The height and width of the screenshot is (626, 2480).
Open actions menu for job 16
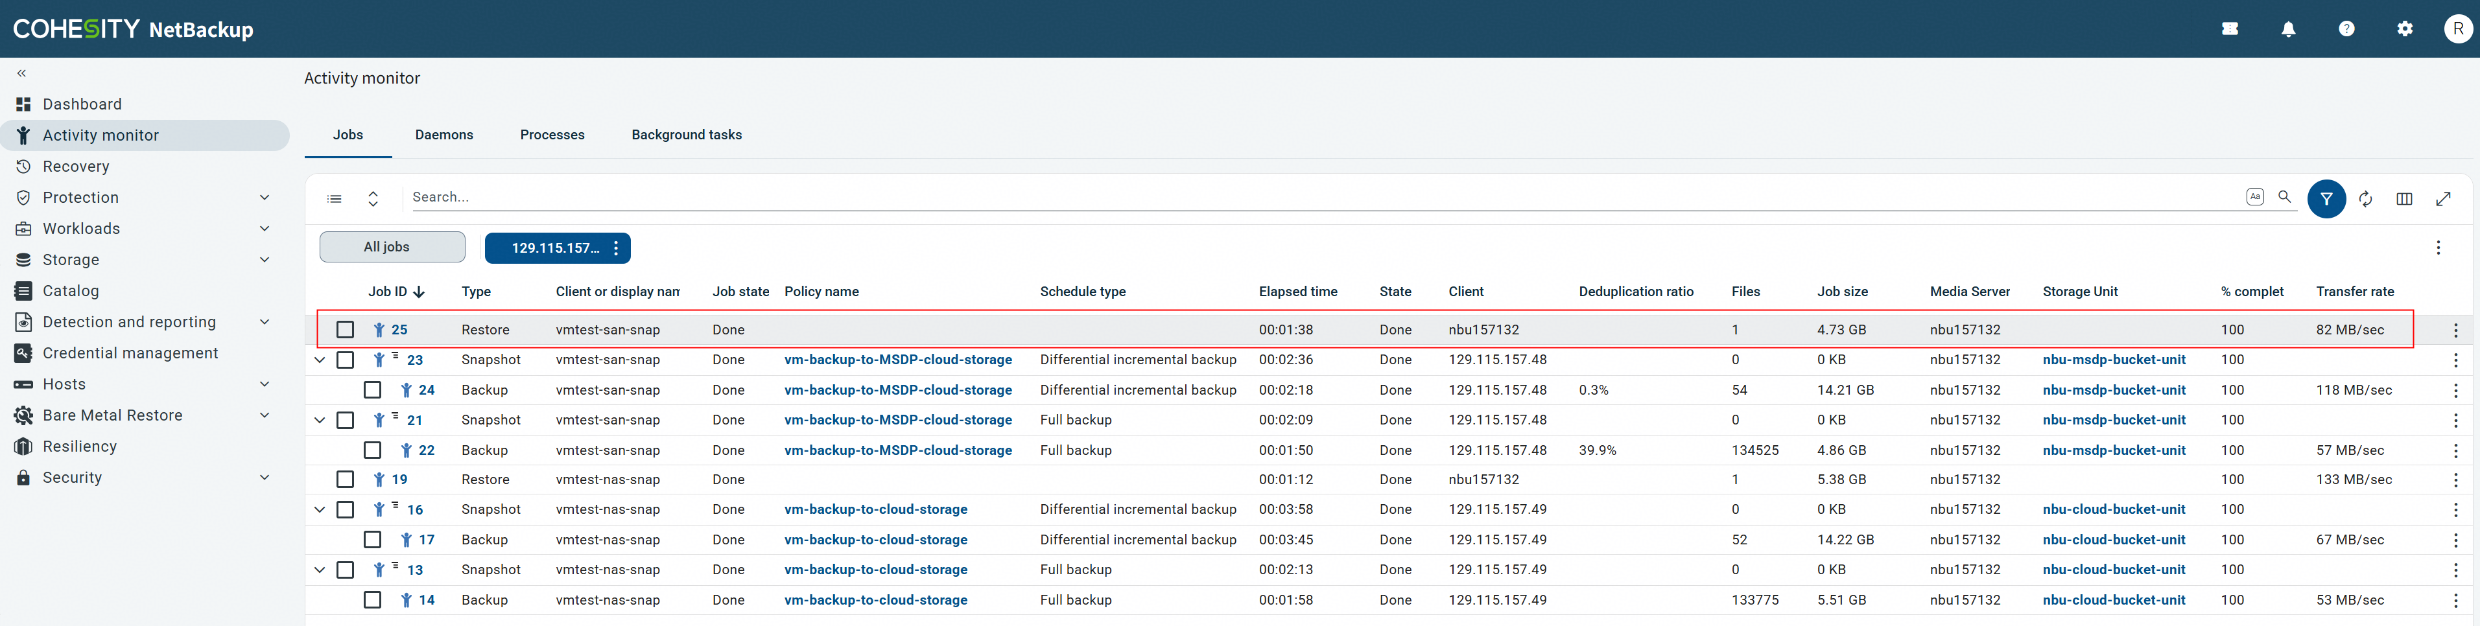point(2456,509)
